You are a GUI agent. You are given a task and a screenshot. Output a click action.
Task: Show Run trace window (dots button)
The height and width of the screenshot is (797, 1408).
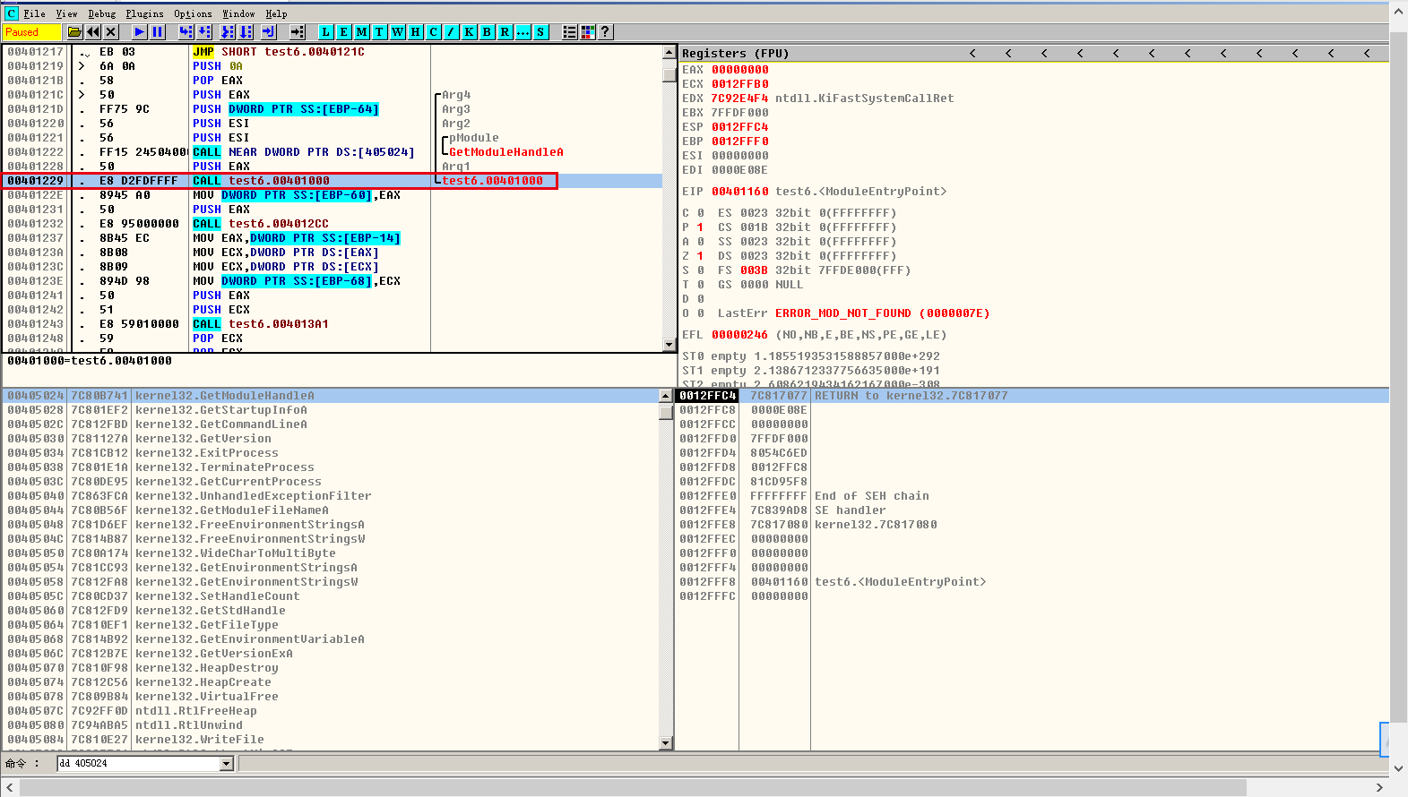(x=523, y=32)
